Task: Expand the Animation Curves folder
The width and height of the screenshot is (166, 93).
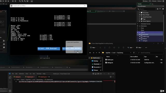Action: point(138,24)
